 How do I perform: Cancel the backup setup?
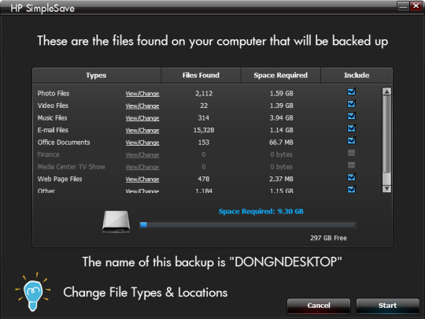[x=319, y=306]
